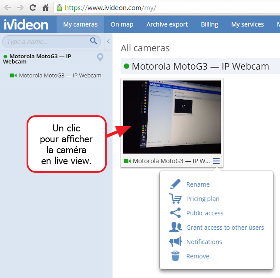This screenshot has width=280, height=278.
Task: Go back with the browser back arrow
Action: [x=7, y=8]
